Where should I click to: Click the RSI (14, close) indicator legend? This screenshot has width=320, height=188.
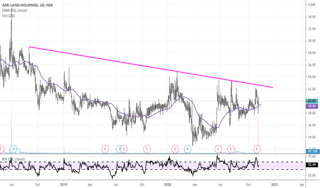click(x=13, y=159)
